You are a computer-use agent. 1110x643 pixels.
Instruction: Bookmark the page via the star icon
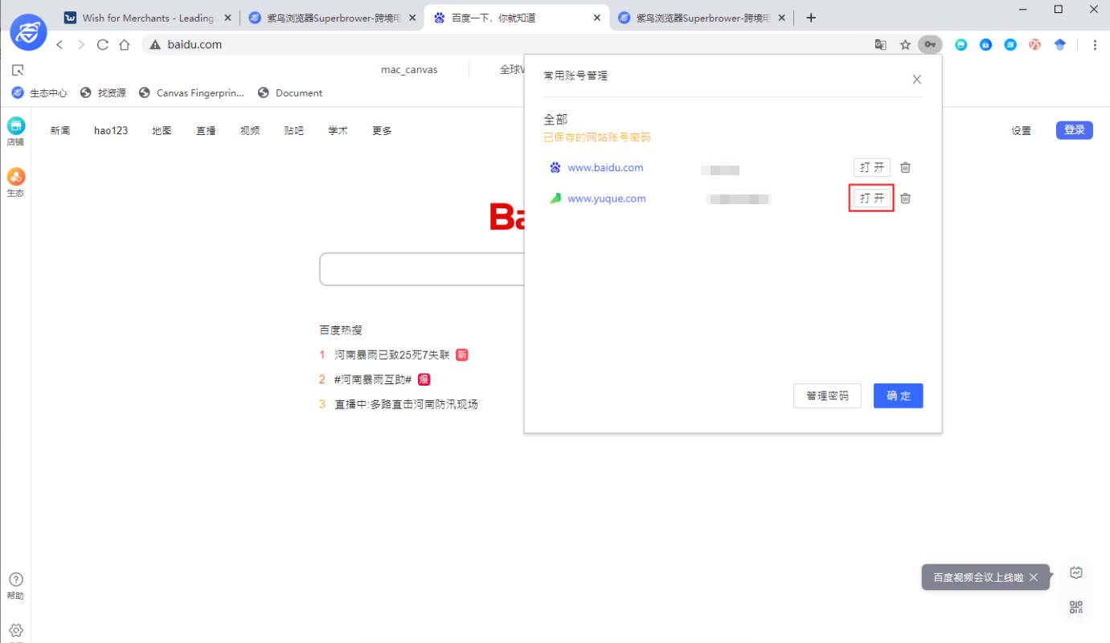(x=905, y=44)
